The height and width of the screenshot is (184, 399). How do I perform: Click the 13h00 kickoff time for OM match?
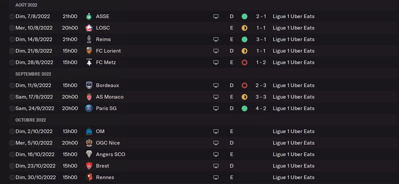70,131
